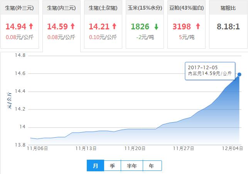248x174 pixels.
Task: Click the 13.8 y-axis label
Action: pyautogui.click(x=20, y=145)
